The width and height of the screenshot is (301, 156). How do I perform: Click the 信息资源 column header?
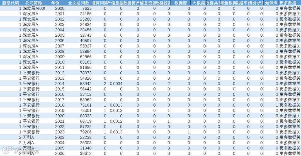click(x=148, y=3)
